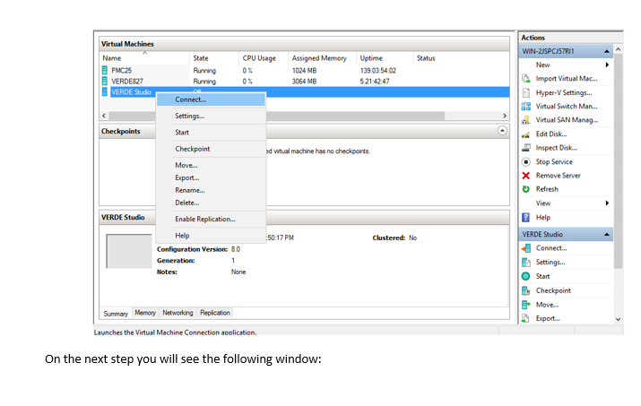The width and height of the screenshot is (641, 406).
Task: Choose Connect... in the context menu
Action: tap(211, 99)
